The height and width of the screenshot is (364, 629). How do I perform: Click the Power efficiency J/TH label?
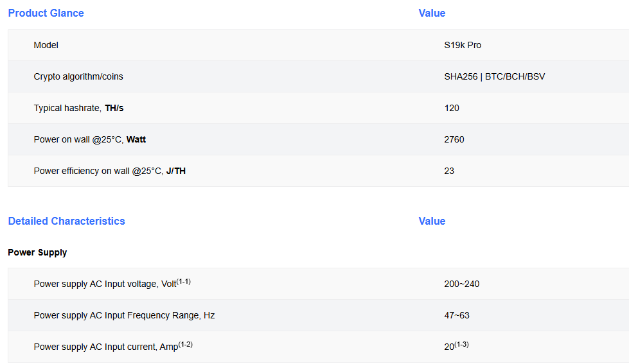[x=109, y=171]
